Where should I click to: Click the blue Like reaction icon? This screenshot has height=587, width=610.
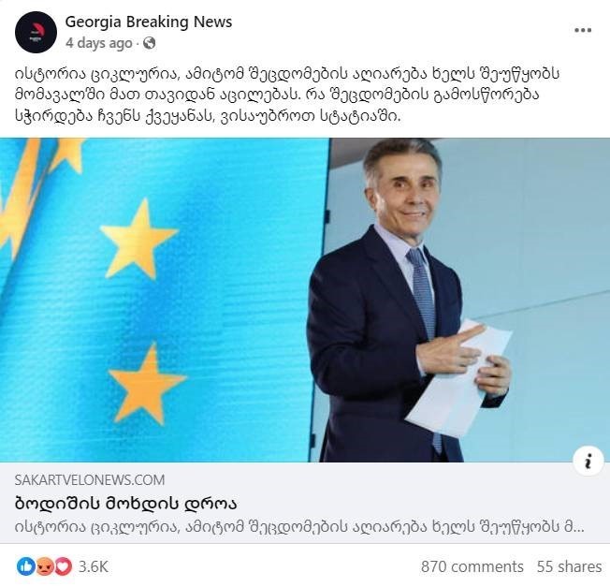(x=25, y=566)
